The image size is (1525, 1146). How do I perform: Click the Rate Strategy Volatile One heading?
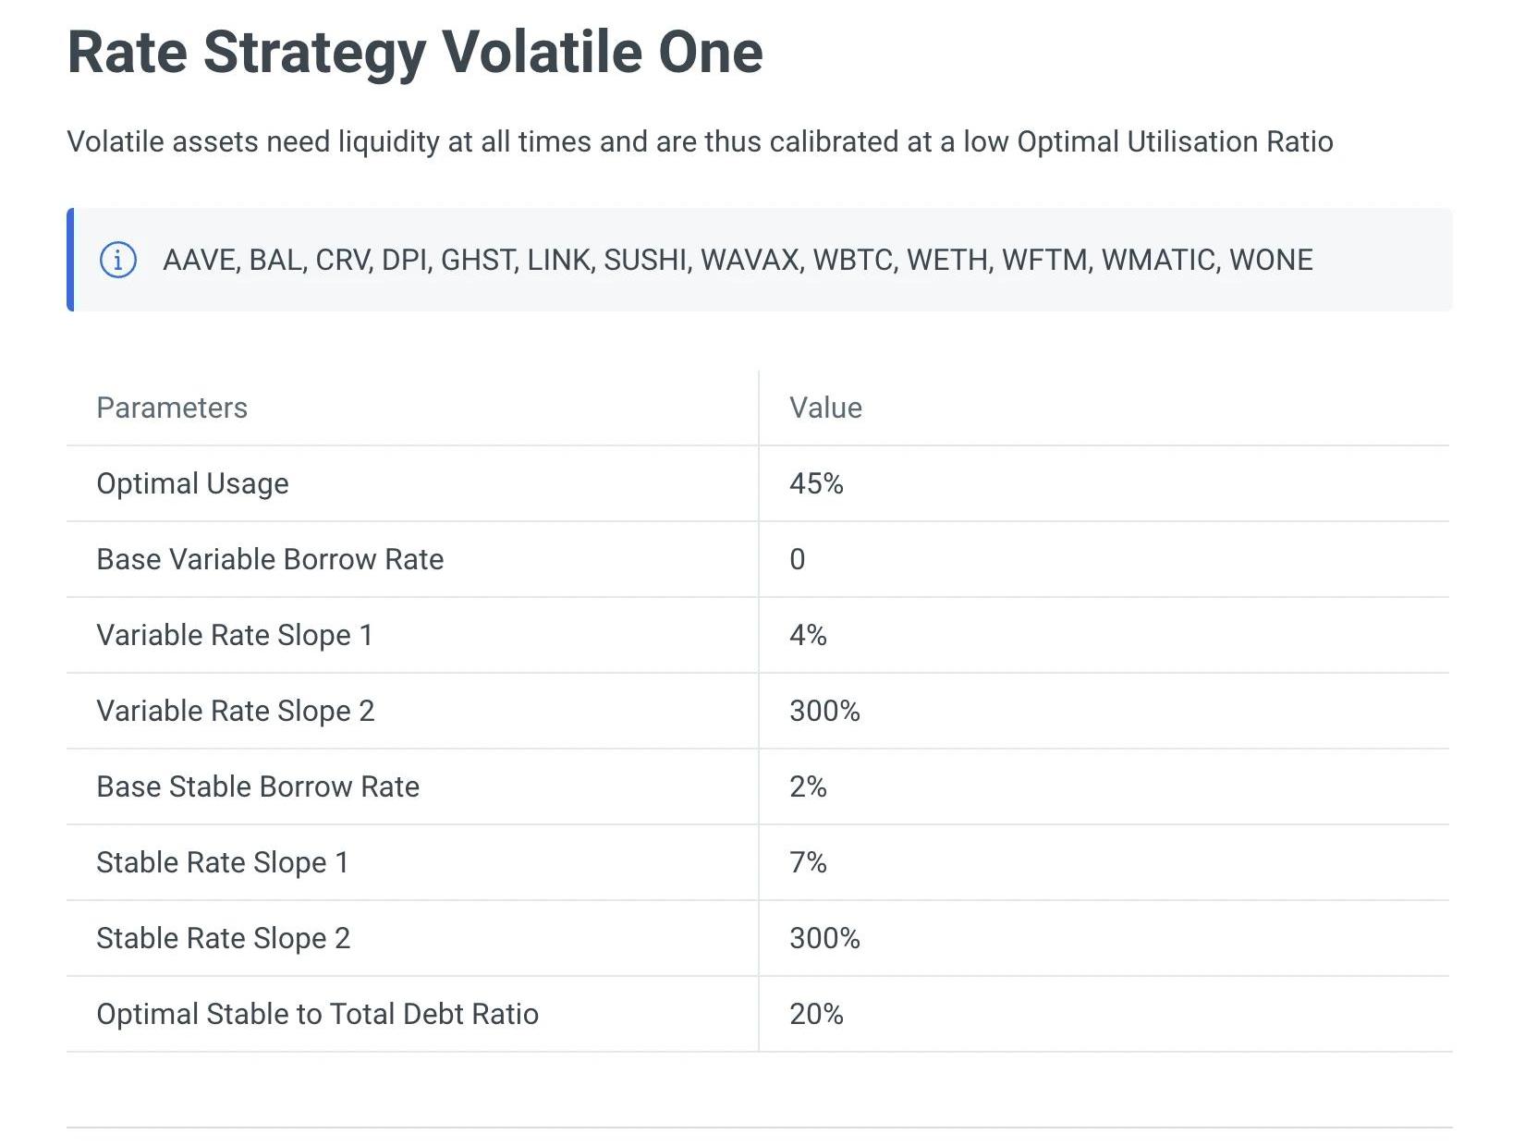pyautogui.click(x=415, y=52)
